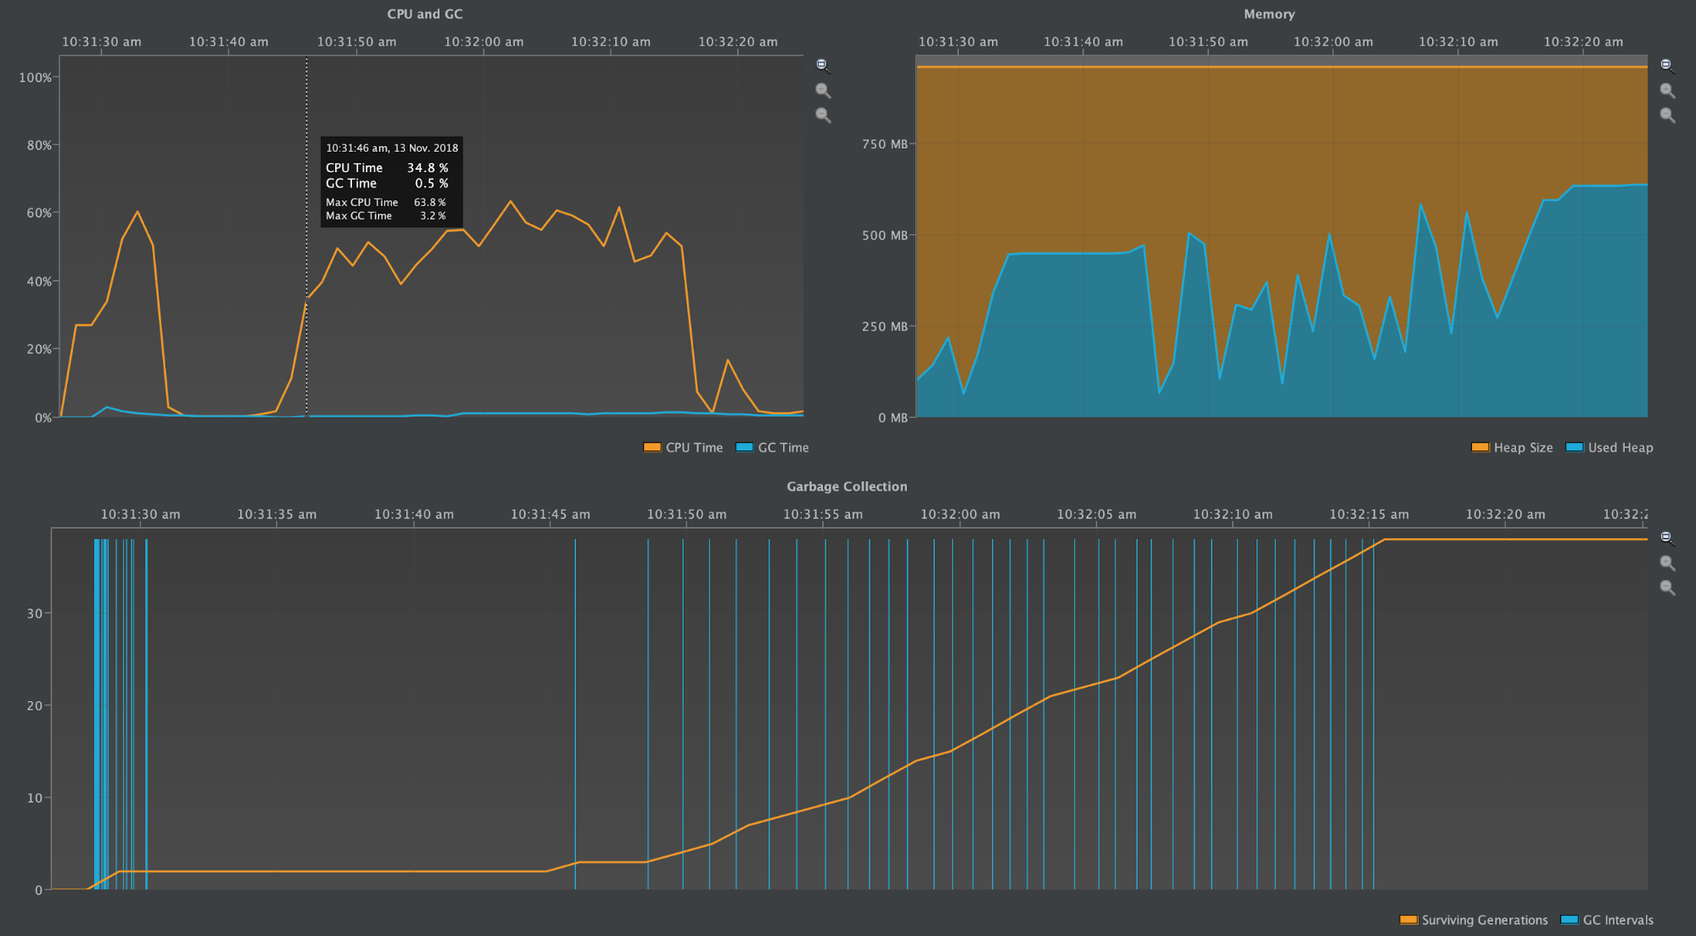
Task: Click 10:32:05 am on Garbage Collection time axis
Action: (x=1097, y=514)
